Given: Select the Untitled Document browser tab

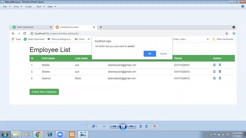Looking at the screenshot, I should (75, 27).
